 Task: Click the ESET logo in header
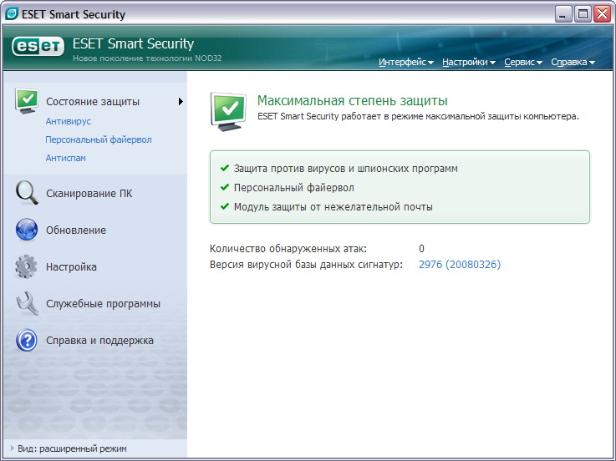point(38,48)
